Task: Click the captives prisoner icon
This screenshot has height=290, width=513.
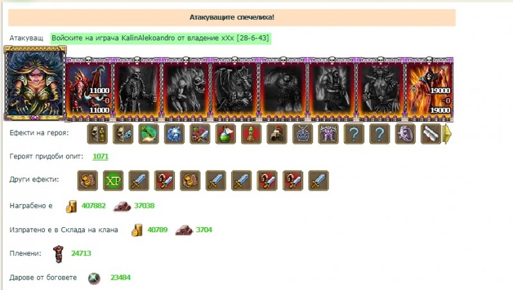Action: [x=58, y=253]
